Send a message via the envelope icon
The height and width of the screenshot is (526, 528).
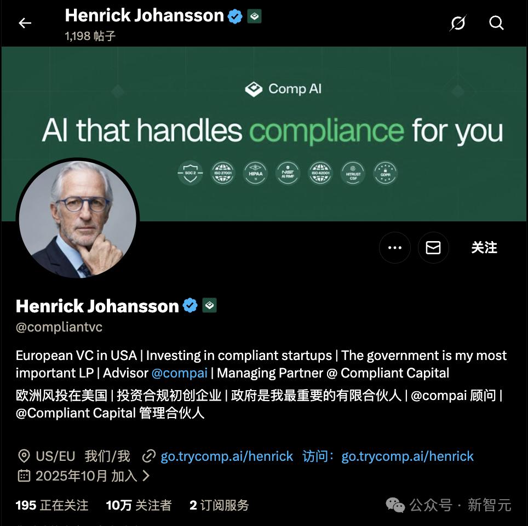tap(433, 248)
